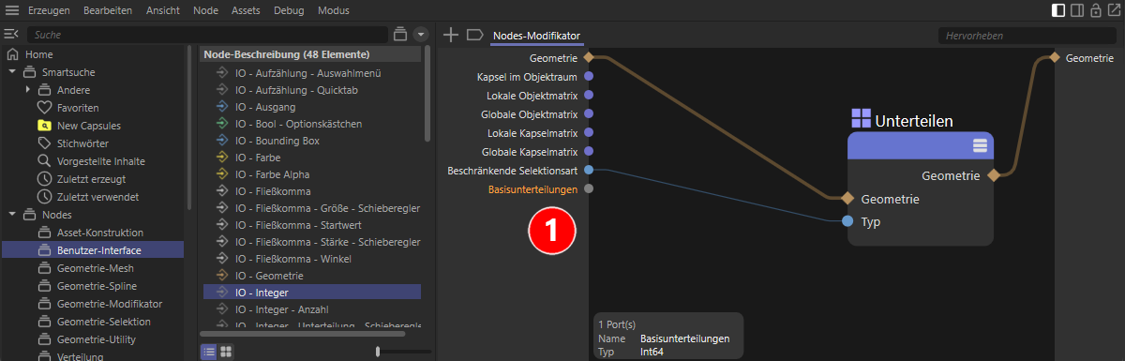
Task: Open the hamburger menu beside Erzeugen
Action: (12, 10)
